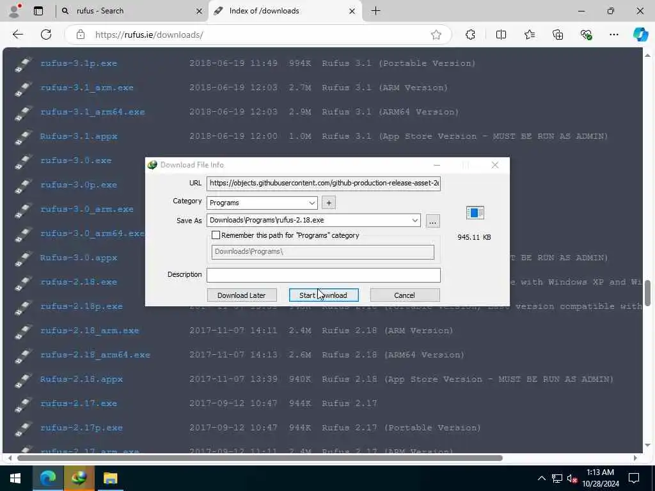Browse for save location with ellipsis button
Viewport: 655px width, 491px height.
(432, 221)
